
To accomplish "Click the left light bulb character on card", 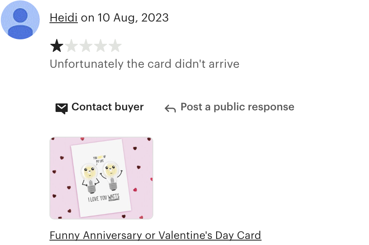I will coord(90,178).
